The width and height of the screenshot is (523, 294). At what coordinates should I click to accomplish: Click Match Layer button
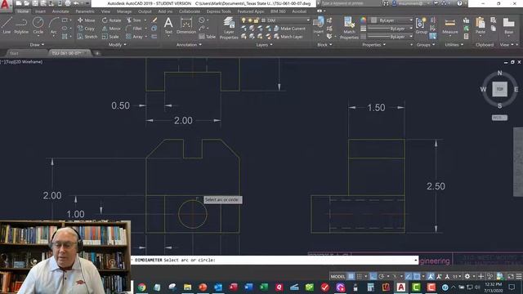click(288, 37)
